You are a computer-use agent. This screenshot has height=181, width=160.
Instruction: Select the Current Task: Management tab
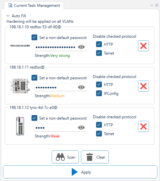point(34,6)
